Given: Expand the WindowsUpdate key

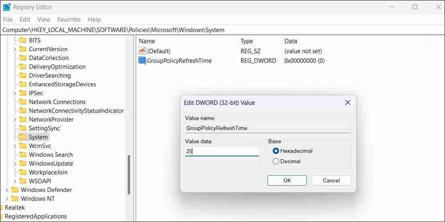Looking at the screenshot, I should 15,164.
